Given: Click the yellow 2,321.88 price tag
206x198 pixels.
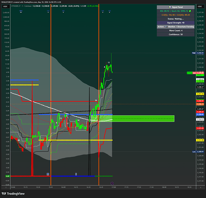Looking at the screenshot, I should 200,140.
